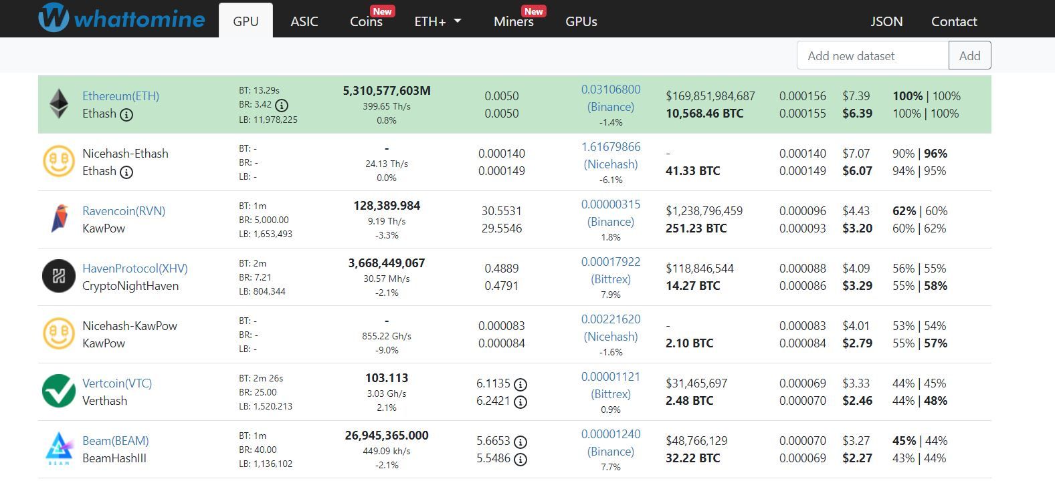Click Ravencoin volume 251.23 BTC
This screenshot has height=487, width=1055.
point(696,228)
